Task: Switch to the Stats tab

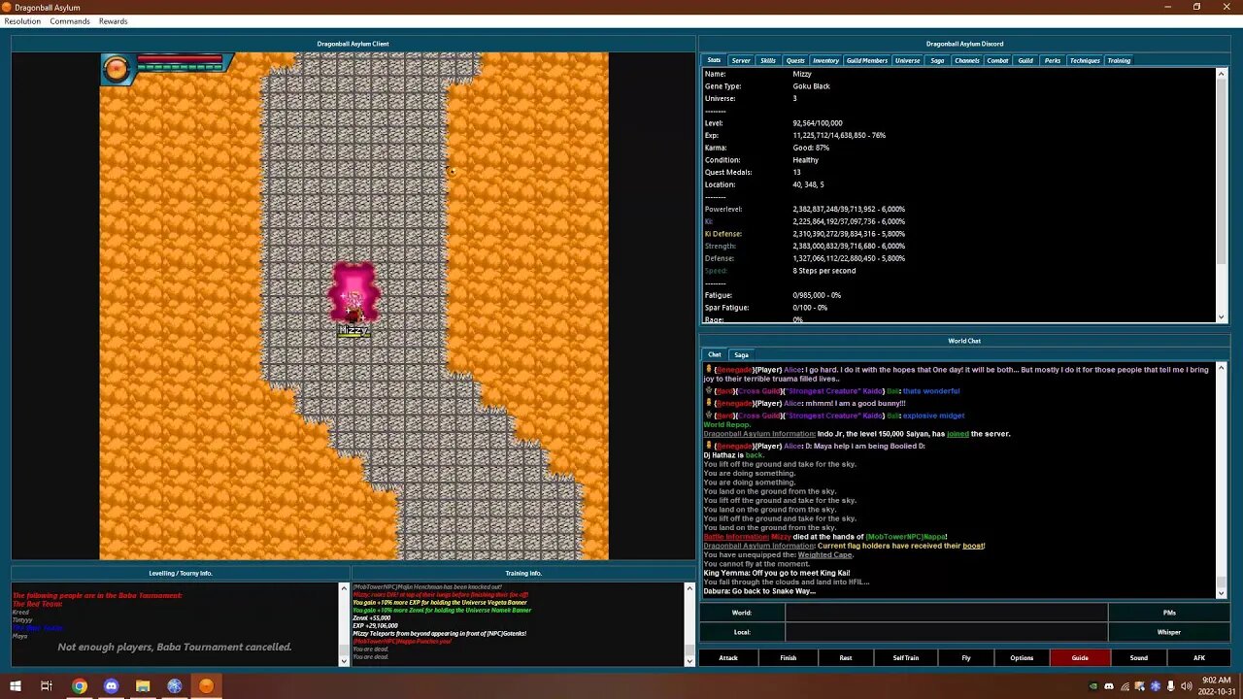Action: click(714, 60)
